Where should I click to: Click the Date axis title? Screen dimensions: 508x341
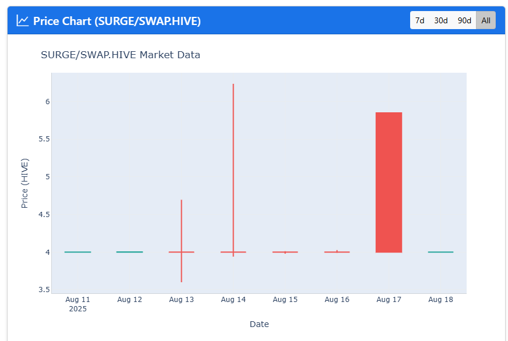(259, 324)
